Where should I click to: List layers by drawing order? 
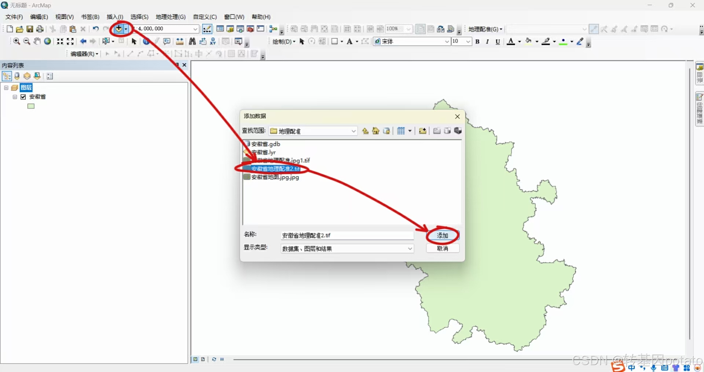point(7,76)
